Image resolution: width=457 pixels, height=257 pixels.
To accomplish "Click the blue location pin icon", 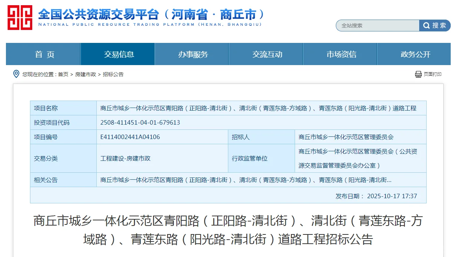I will coord(15,74).
